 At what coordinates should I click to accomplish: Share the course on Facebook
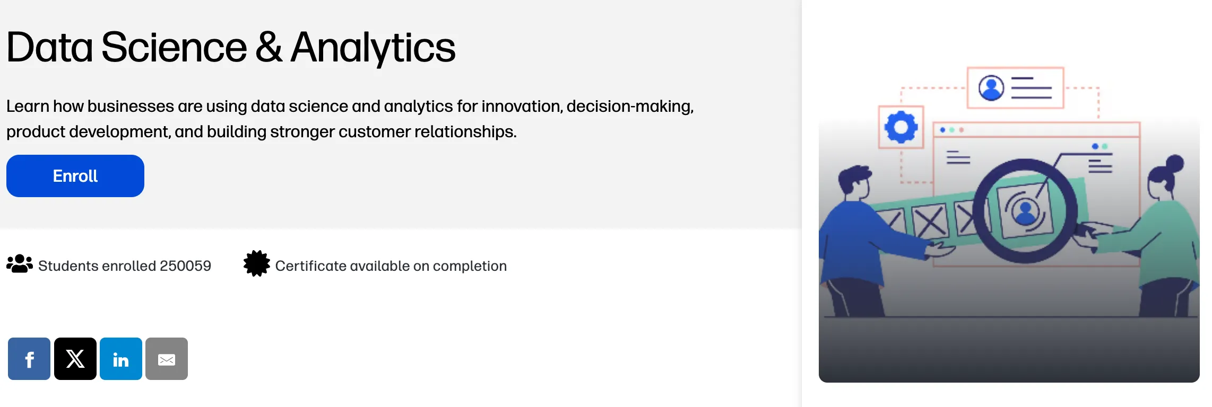pos(29,359)
